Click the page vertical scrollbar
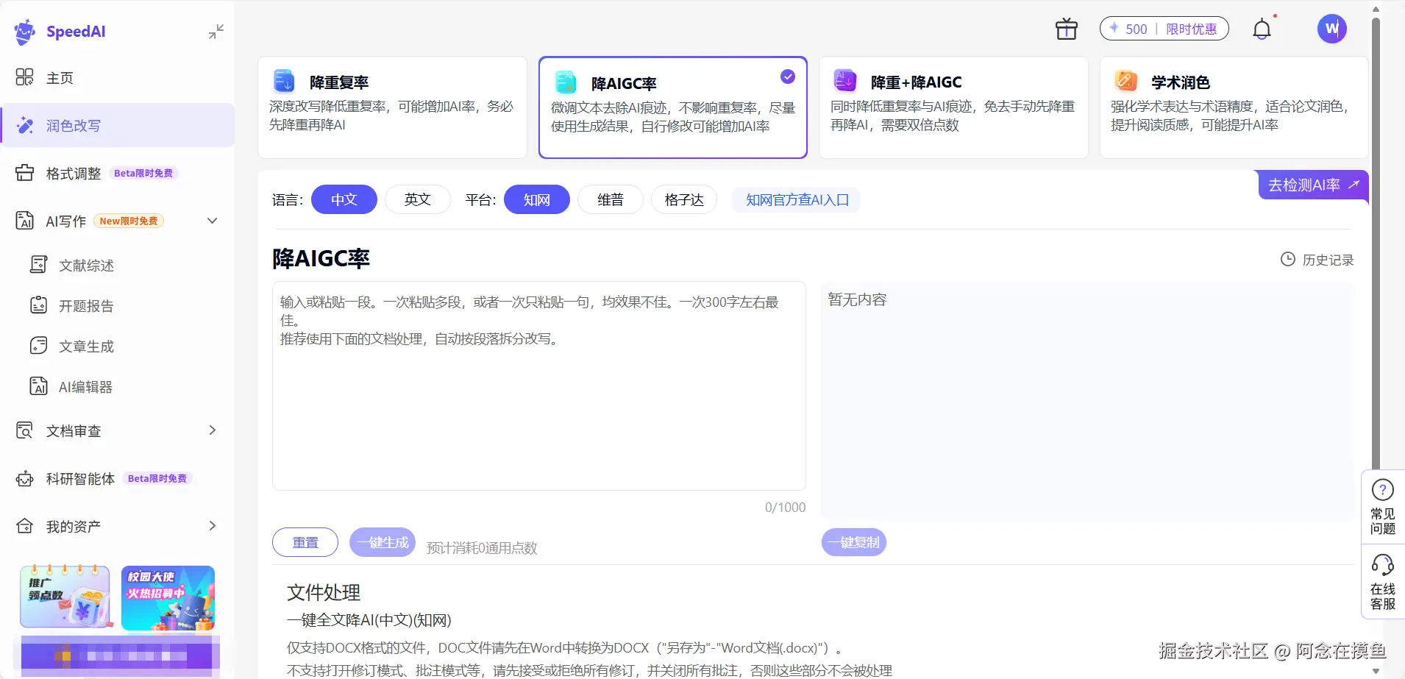The image size is (1405, 679). [x=1376, y=243]
